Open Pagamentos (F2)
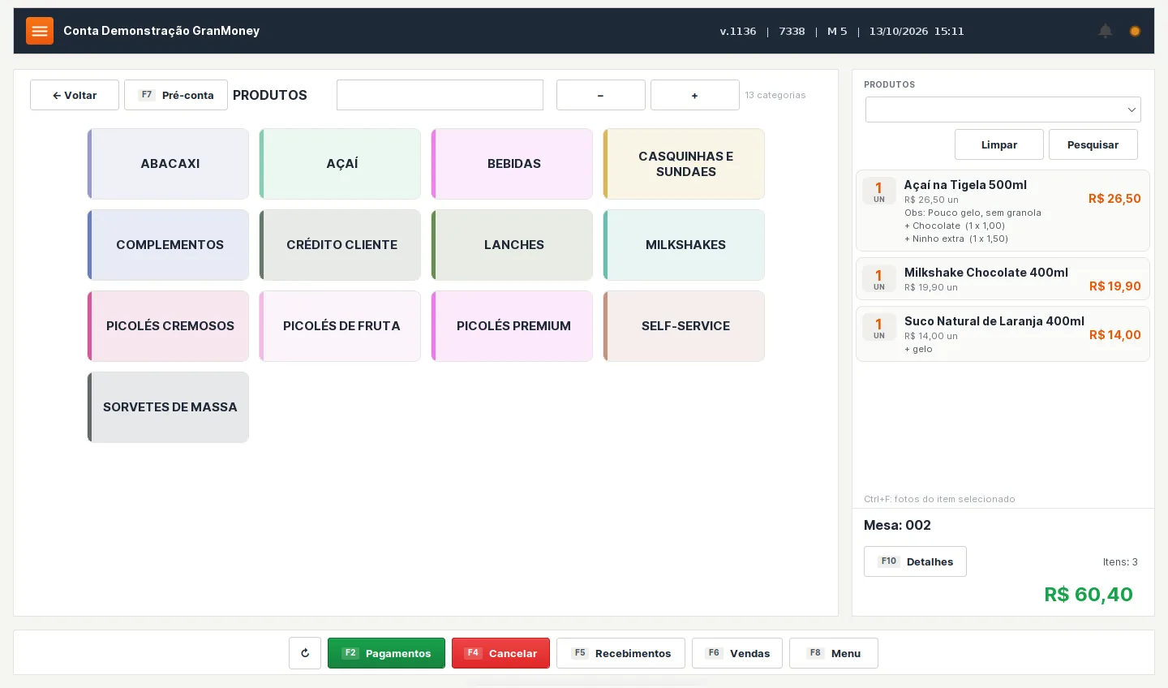 click(x=386, y=653)
